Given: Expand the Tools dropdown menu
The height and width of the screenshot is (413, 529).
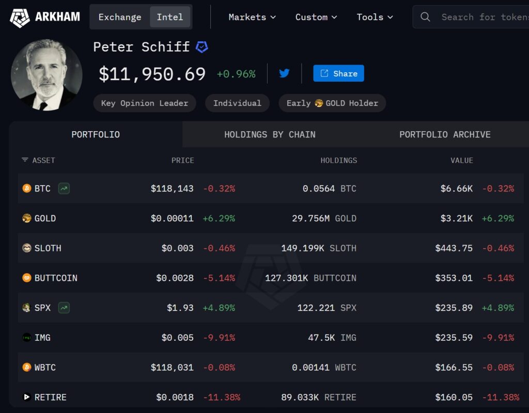Looking at the screenshot, I should coord(375,17).
